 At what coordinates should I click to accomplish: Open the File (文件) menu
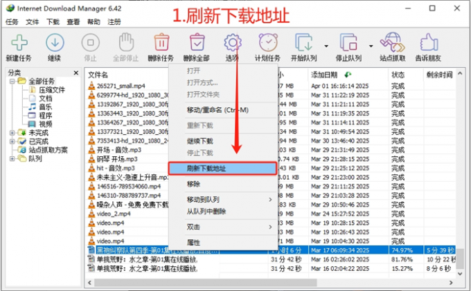point(32,22)
